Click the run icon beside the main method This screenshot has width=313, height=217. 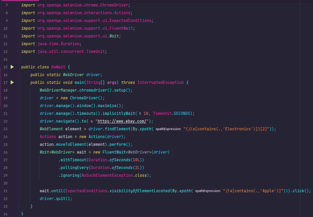tap(12, 82)
